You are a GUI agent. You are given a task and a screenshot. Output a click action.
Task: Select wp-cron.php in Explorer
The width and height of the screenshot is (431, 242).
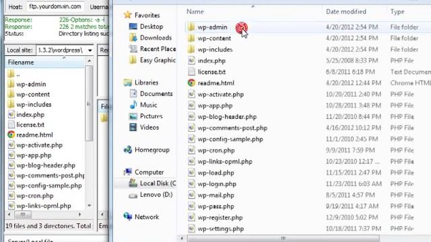pyautogui.click(x=216, y=151)
